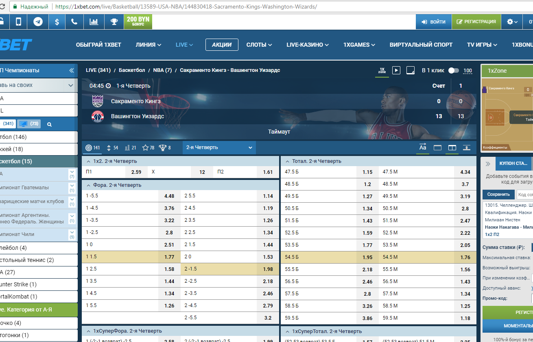The width and height of the screenshot is (533, 342).
Task: Set one-click bet amount 100
Action: (x=468, y=71)
